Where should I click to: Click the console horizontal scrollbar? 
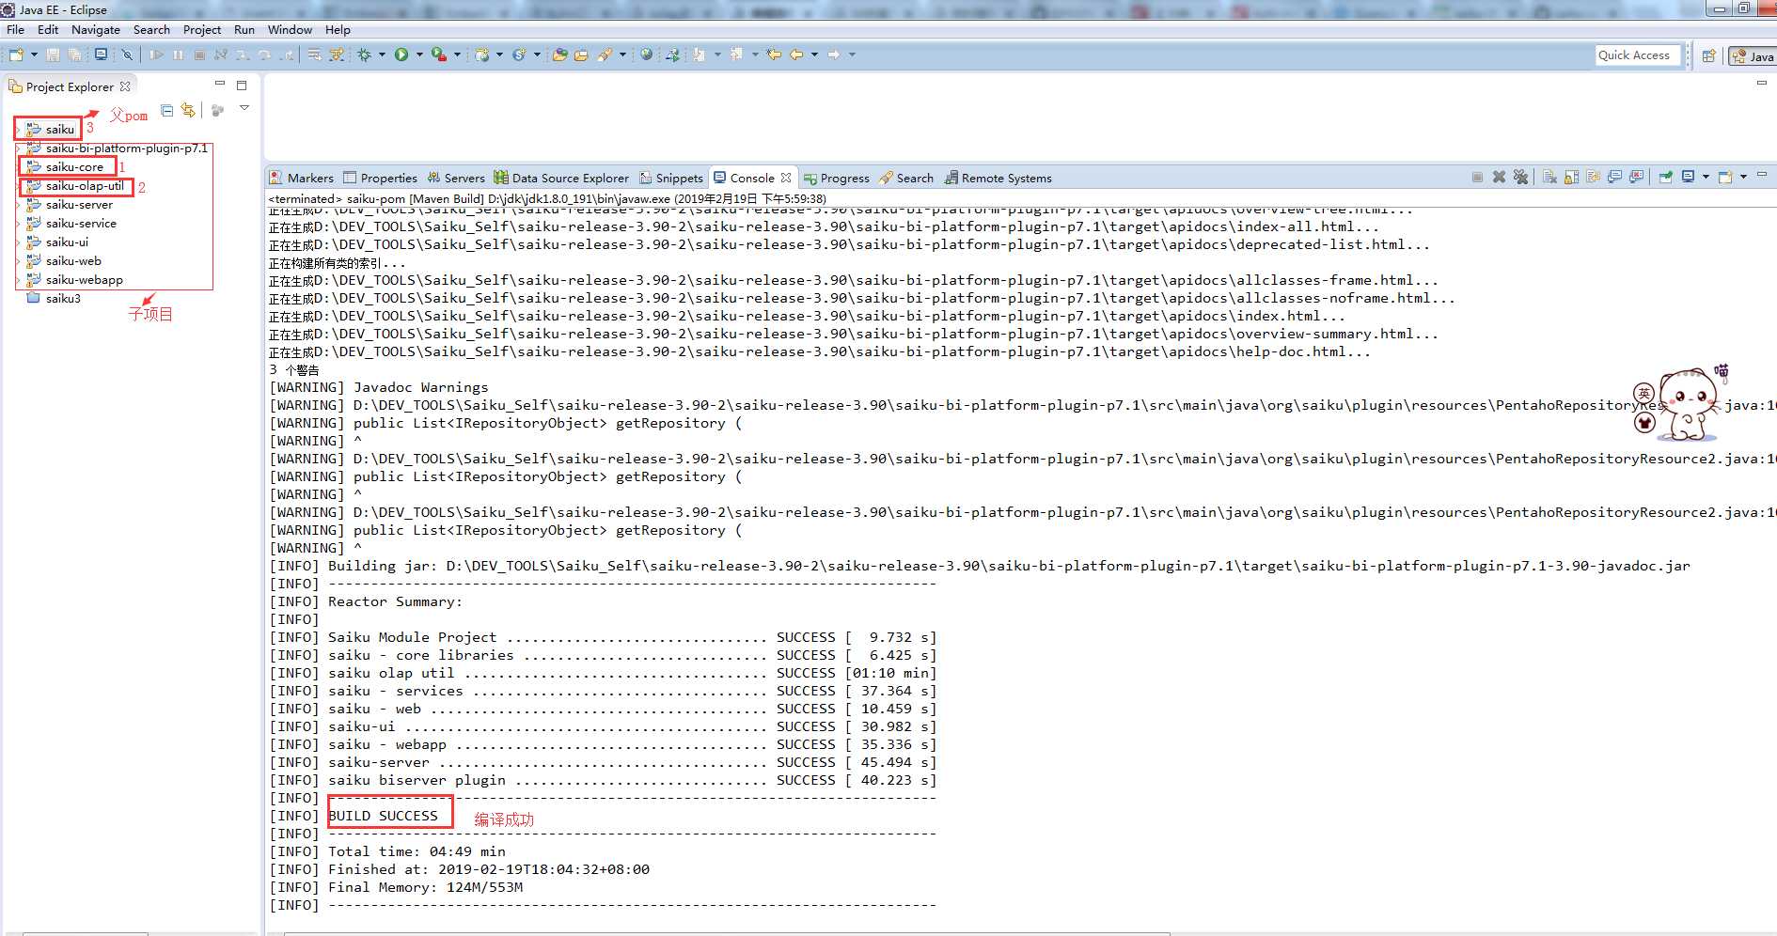(726, 933)
